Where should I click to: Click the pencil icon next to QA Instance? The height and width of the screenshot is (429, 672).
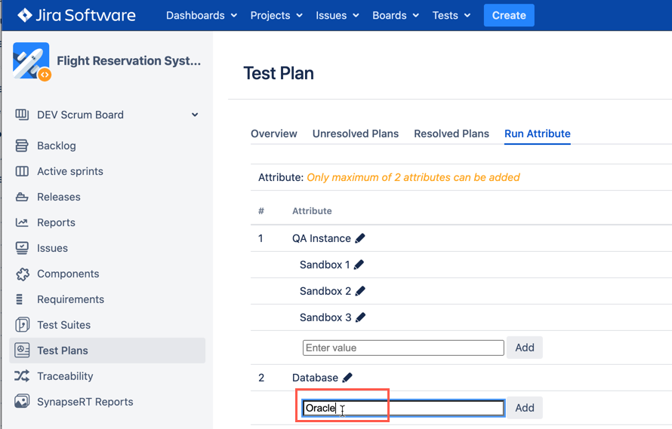click(x=360, y=238)
